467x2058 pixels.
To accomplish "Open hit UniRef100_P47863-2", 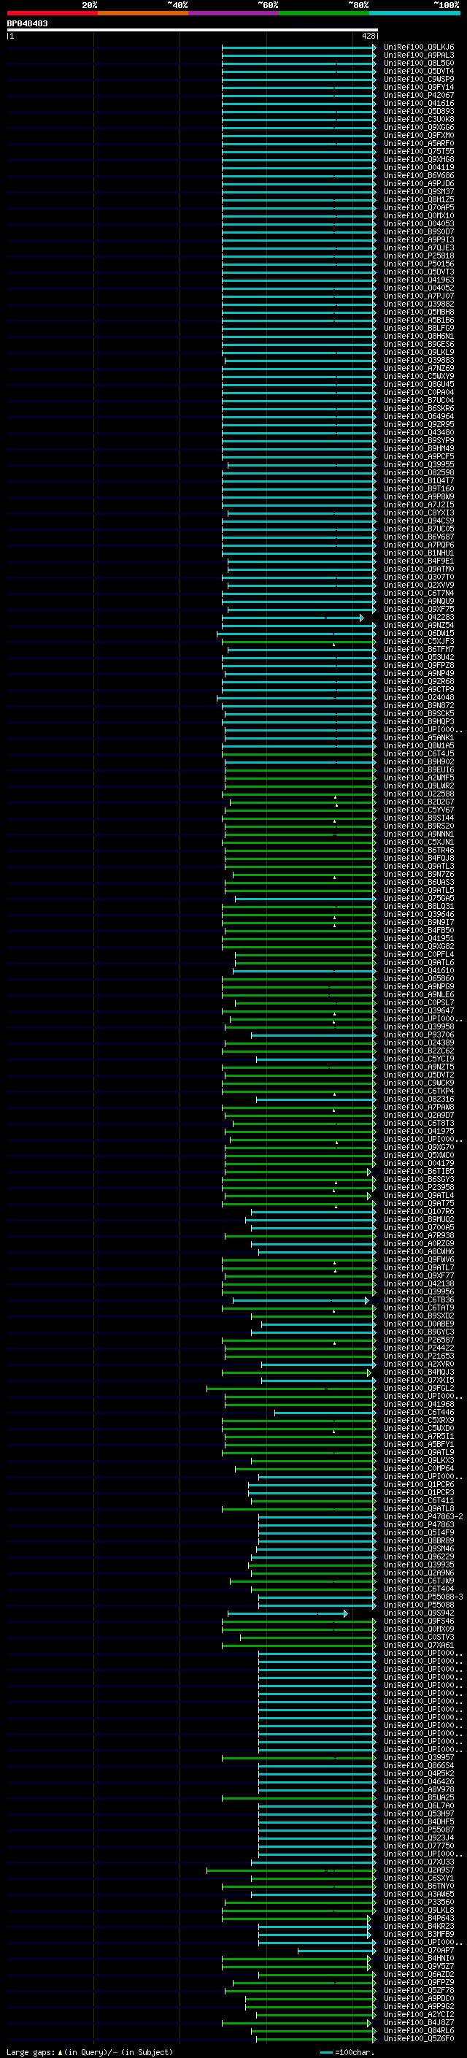I will [424, 1516].
